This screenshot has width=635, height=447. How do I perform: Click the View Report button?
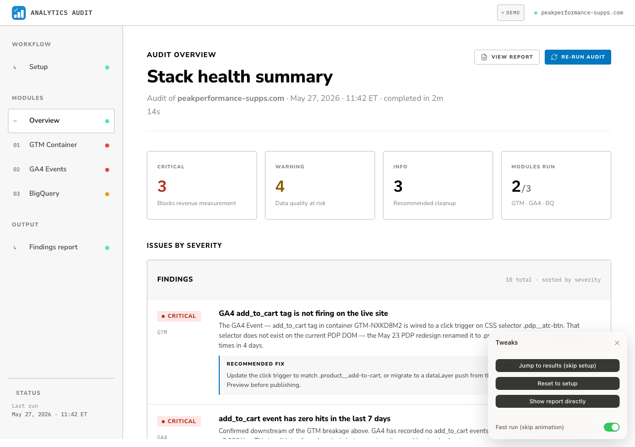507,57
